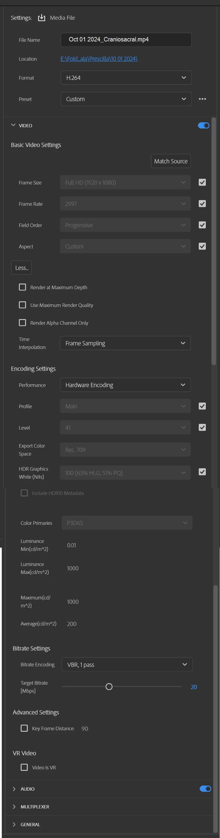Toggle the AUDIO section switch
This screenshot has width=220, height=838.
coord(205,789)
